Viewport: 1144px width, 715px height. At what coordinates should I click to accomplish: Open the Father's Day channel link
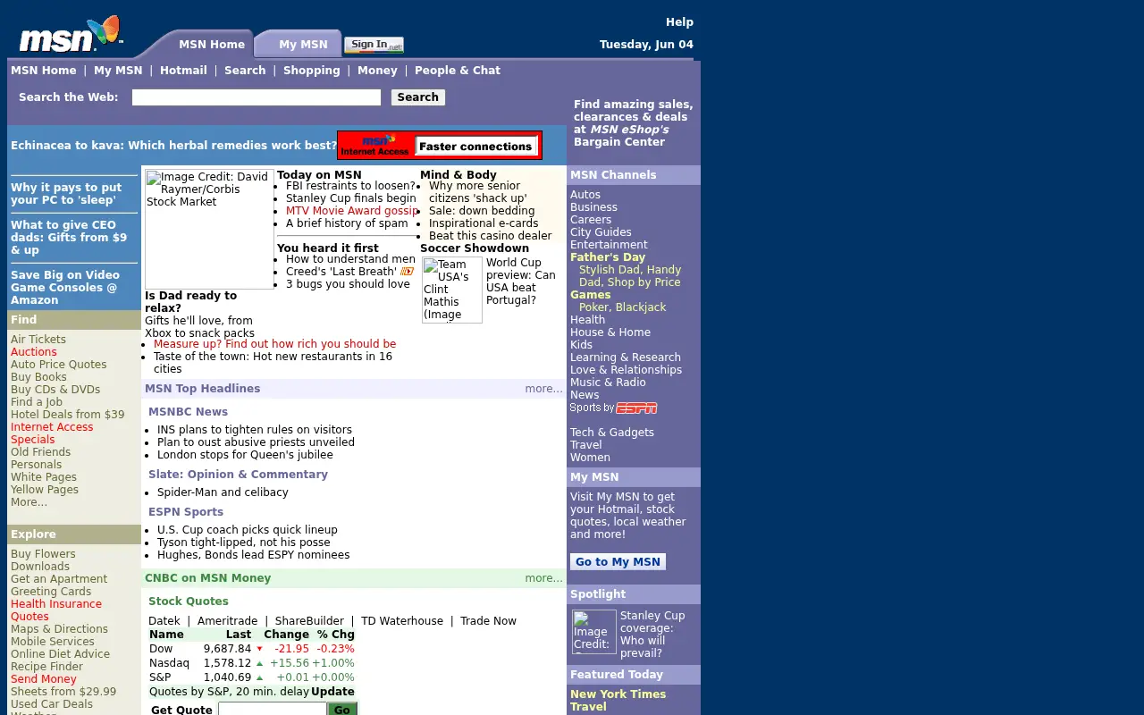(608, 257)
